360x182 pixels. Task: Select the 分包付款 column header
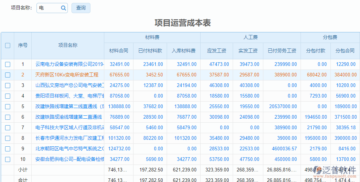(316, 51)
